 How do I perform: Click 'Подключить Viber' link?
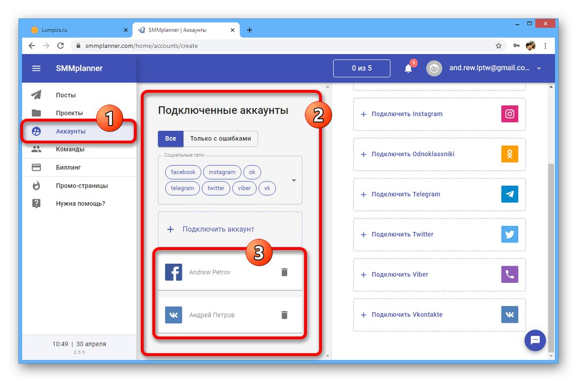point(400,274)
